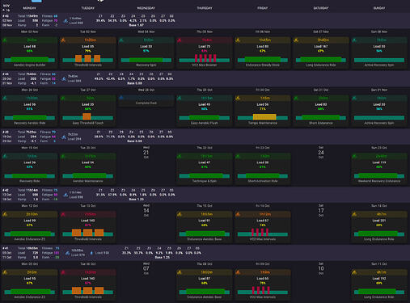Open the Short Endurance workout
The width and height of the screenshot is (410, 303).
click(x=321, y=111)
